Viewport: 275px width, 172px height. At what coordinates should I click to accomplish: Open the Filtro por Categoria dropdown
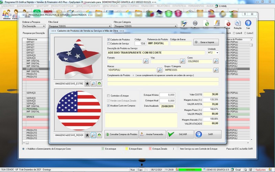tap(175, 26)
